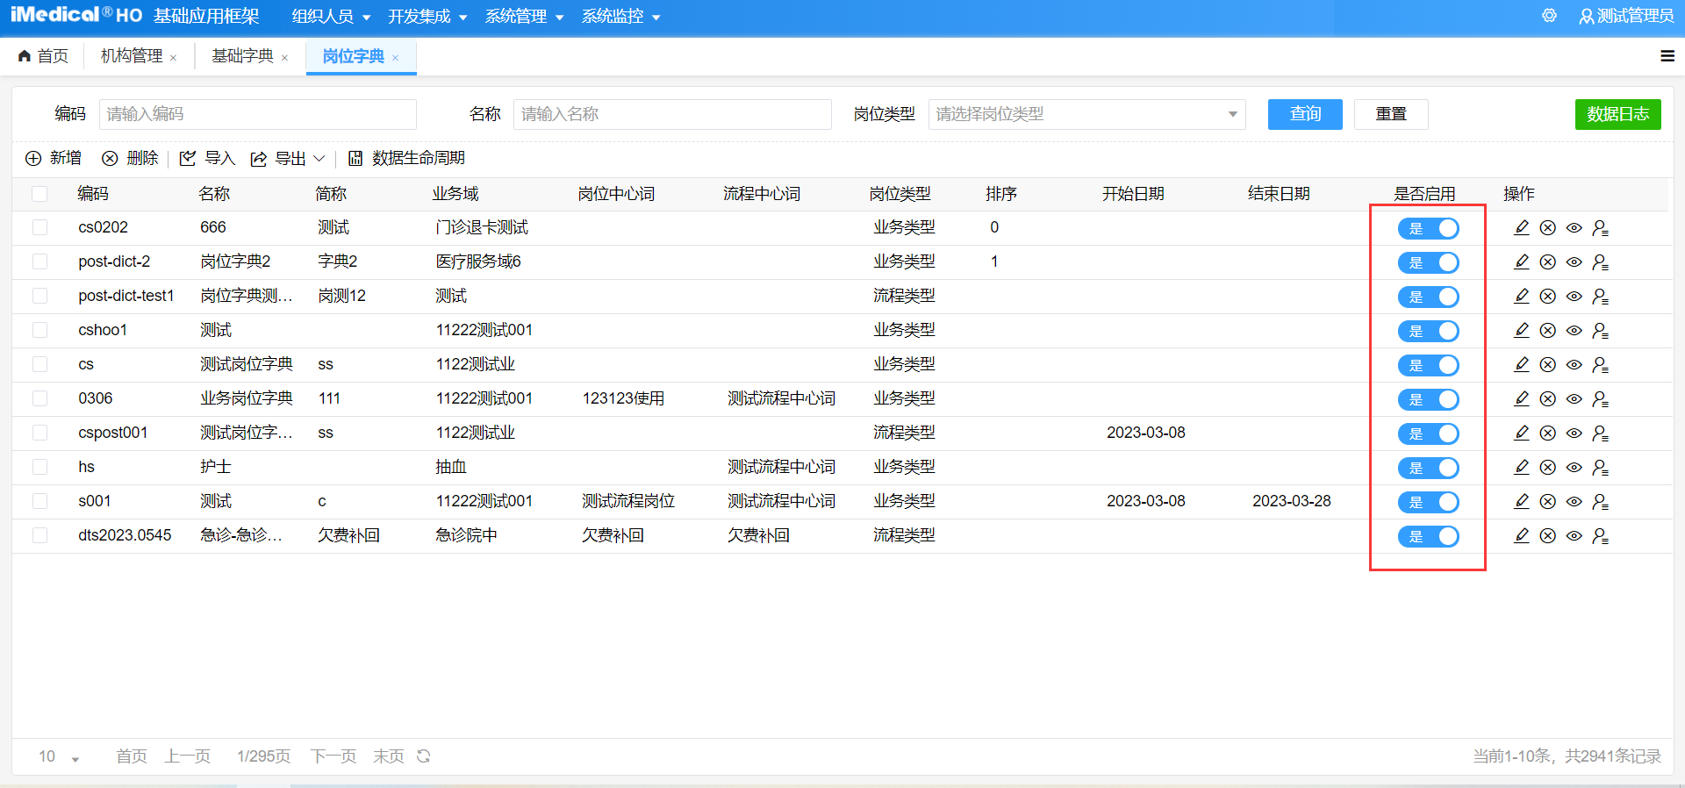Switch to the 基础字典 tab
The image size is (1685, 788).
click(x=242, y=56)
